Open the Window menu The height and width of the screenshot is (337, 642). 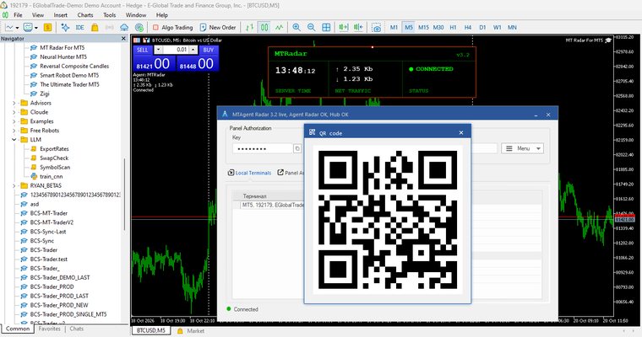(x=136, y=15)
